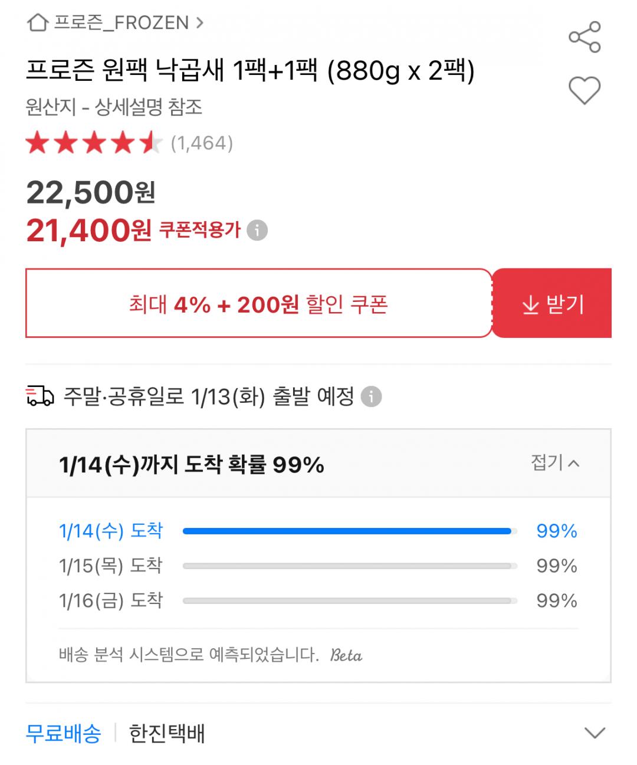Click the home icon in the breadcrumb
The width and height of the screenshot is (637, 765).
coord(38,23)
